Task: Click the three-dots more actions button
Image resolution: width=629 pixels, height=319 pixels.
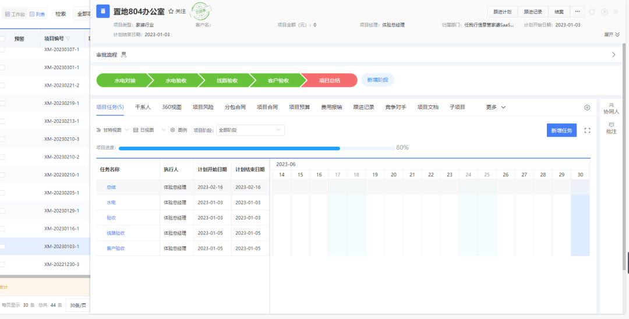Action: pyautogui.click(x=577, y=11)
